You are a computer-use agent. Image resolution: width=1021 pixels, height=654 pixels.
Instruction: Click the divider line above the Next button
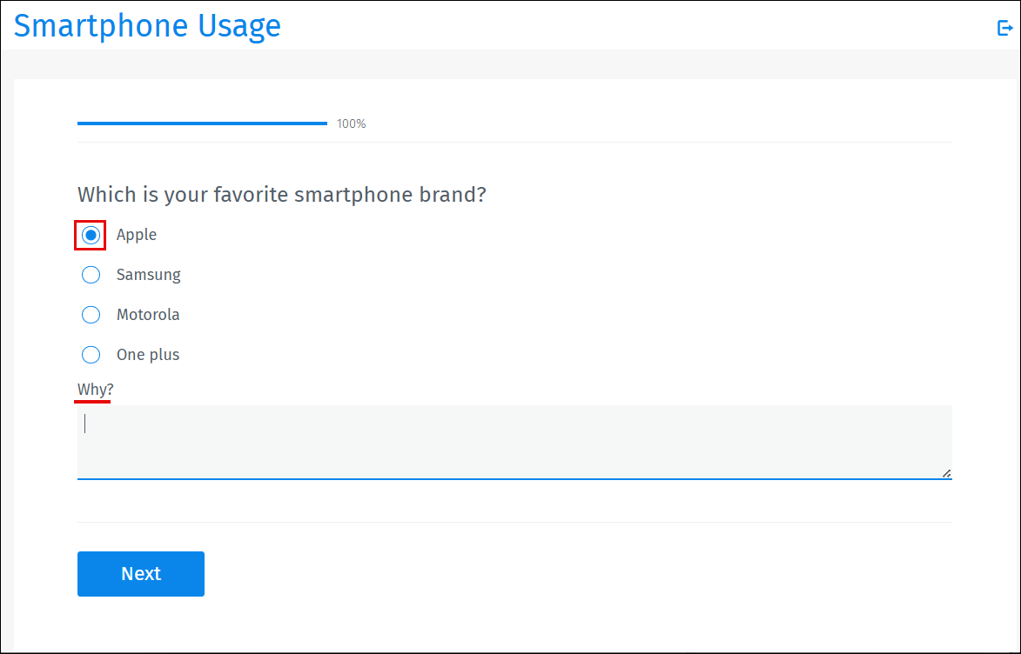pyautogui.click(x=514, y=523)
